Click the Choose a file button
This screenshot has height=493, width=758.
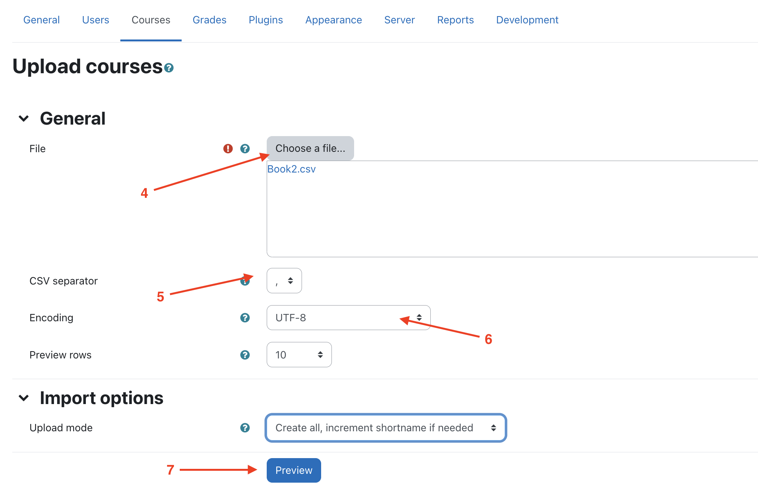click(310, 148)
